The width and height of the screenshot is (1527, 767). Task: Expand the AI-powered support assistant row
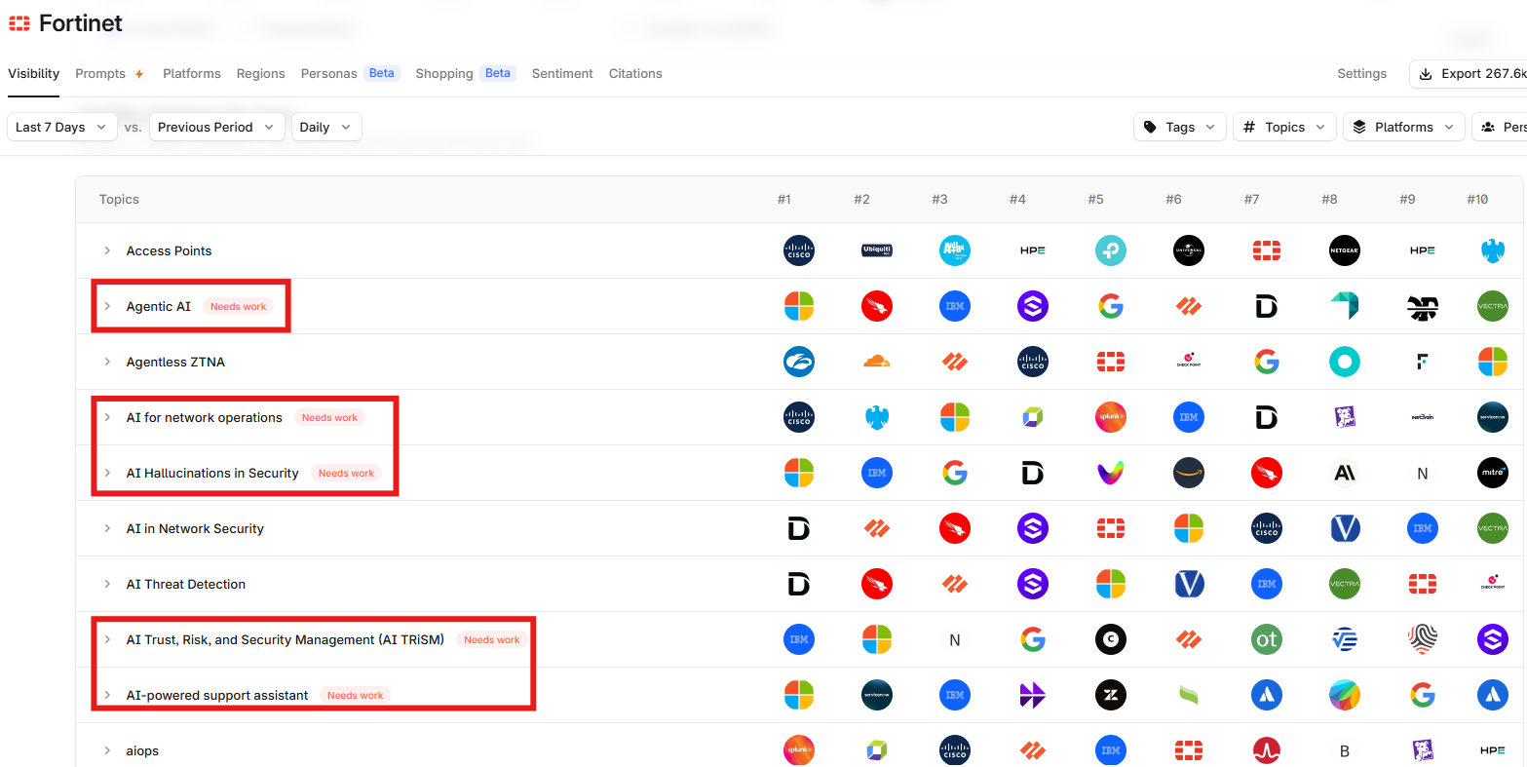tap(107, 695)
